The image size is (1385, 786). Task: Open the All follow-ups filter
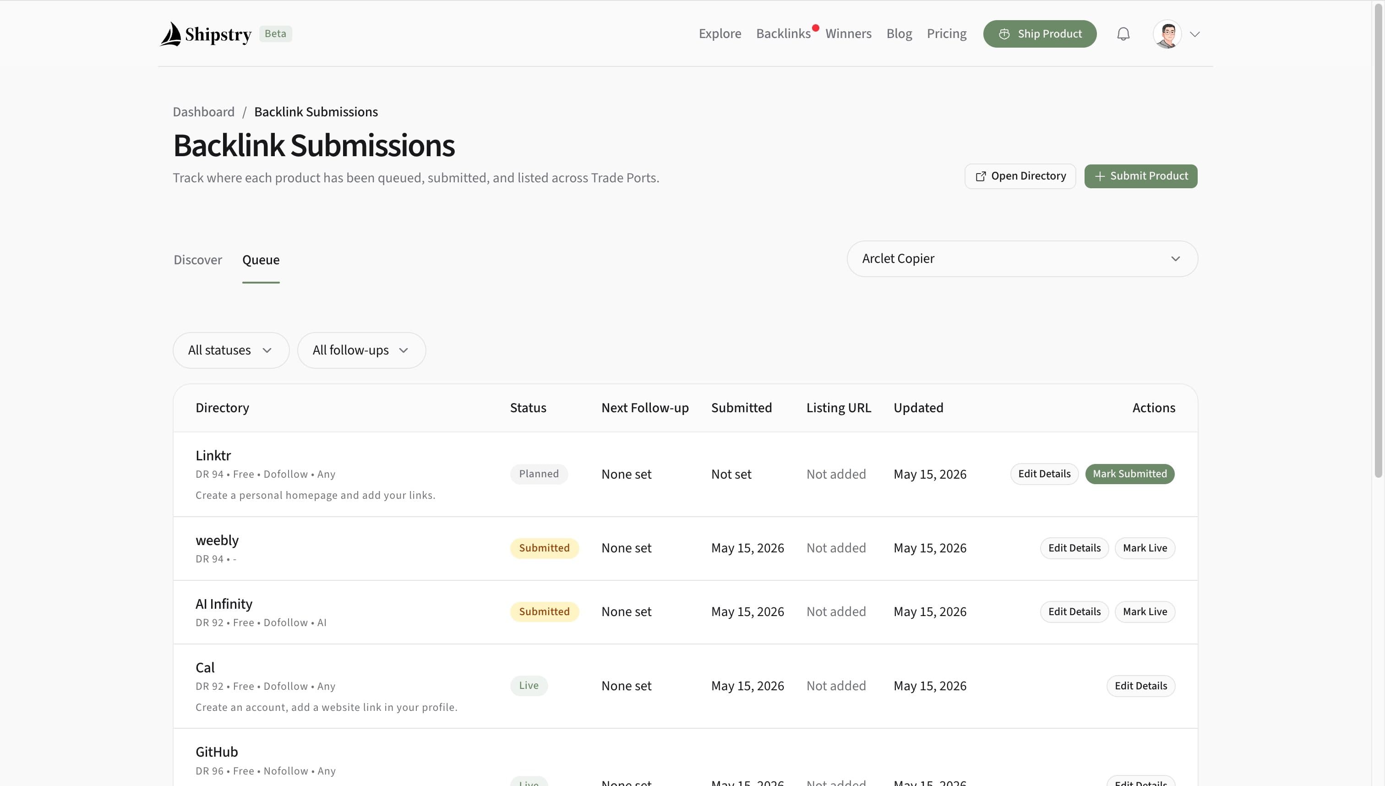tap(361, 350)
